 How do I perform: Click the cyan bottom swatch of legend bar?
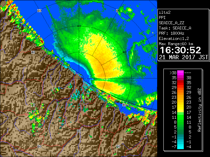pos(180,147)
